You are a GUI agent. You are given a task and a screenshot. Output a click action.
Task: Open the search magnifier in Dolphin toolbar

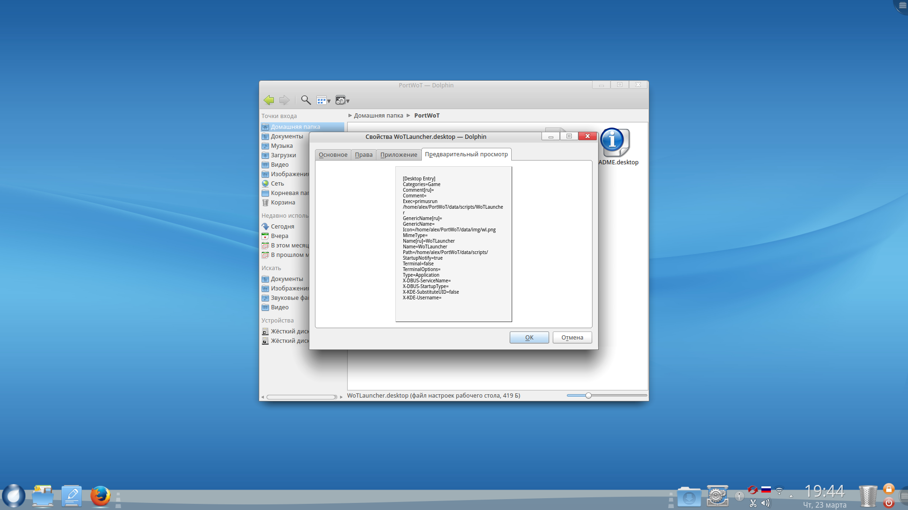(x=306, y=100)
